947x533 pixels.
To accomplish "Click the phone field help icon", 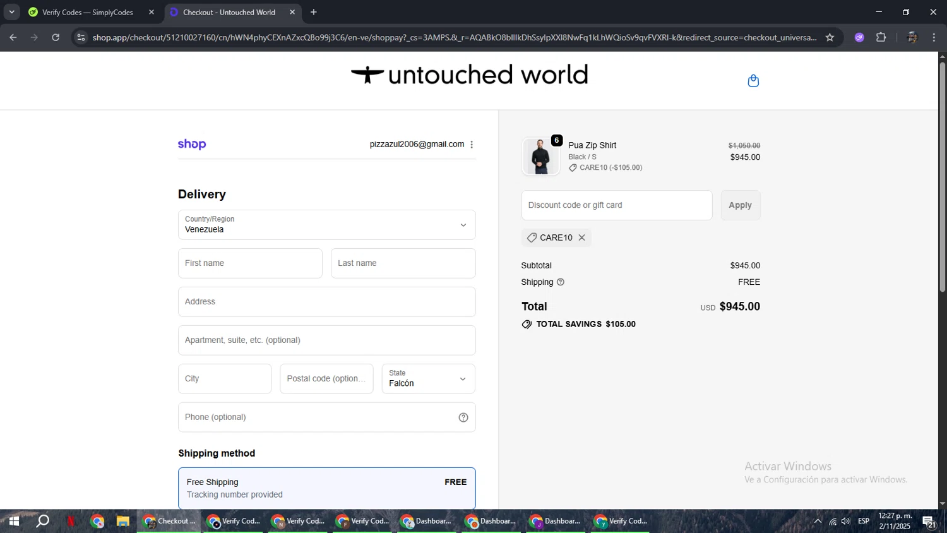I will [x=463, y=417].
